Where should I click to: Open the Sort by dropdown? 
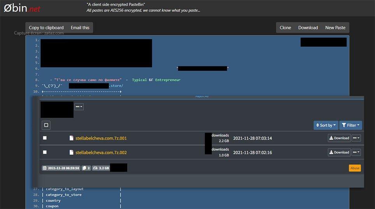(326, 125)
